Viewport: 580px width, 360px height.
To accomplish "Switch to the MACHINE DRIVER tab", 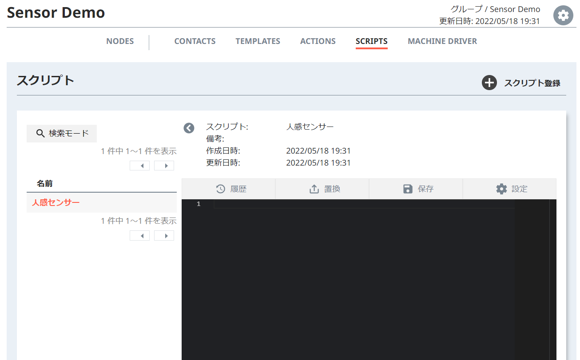I will (x=442, y=41).
